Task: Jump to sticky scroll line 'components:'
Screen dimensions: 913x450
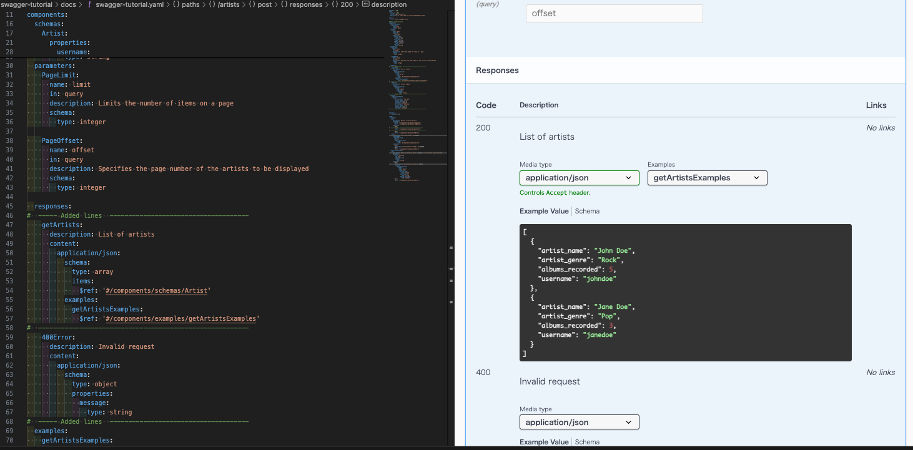Action: pos(49,14)
